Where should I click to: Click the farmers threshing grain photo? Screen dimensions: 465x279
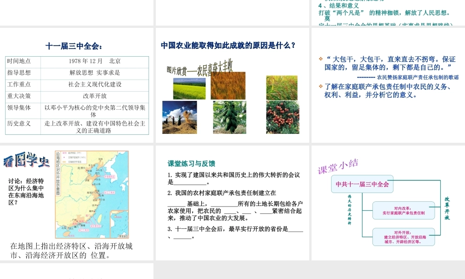click(179, 117)
